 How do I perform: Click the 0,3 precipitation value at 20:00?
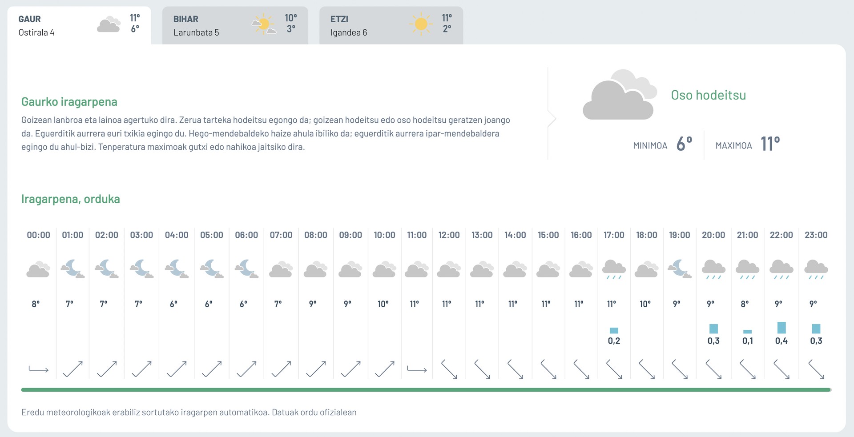click(713, 341)
